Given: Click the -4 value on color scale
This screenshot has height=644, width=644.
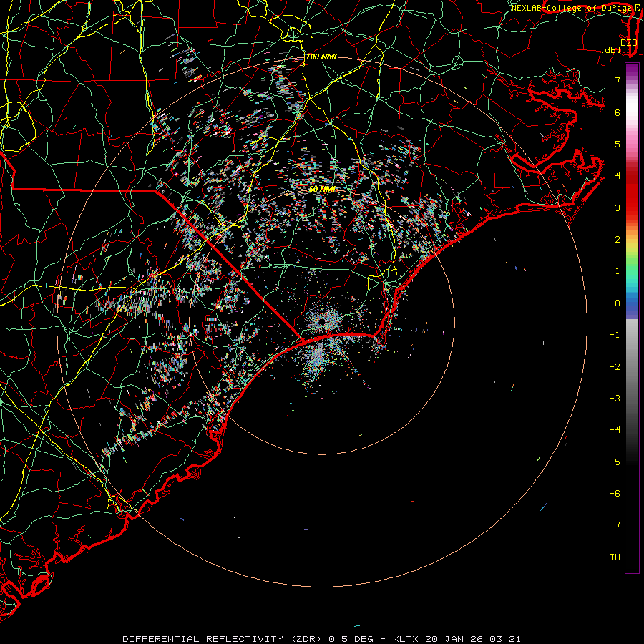Looking at the screenshot, I should 615,430.
